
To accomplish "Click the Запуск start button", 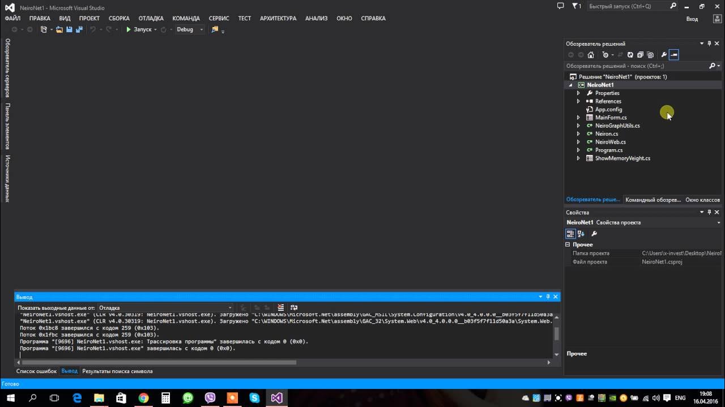I will [139, 29].
